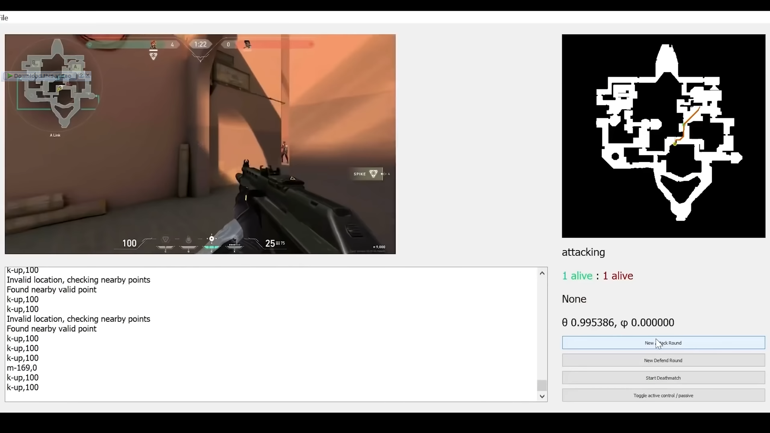Start a deathmatch with Start Deathmatch button

[x=663, y=378]
